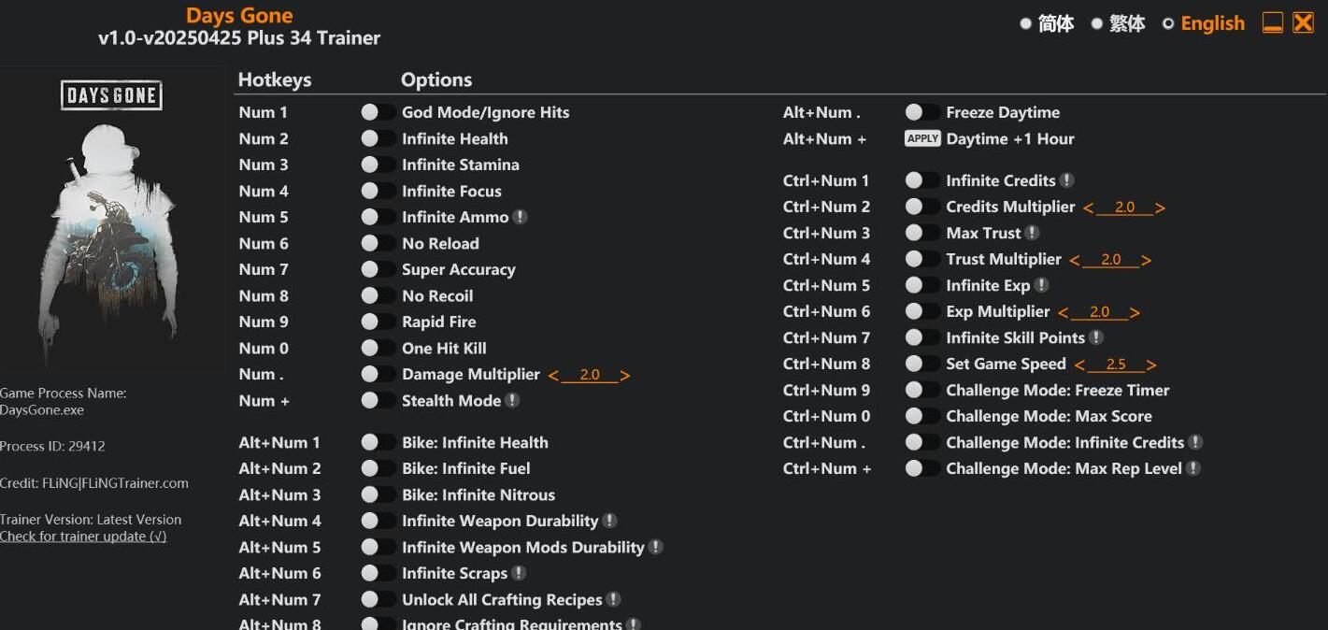Click the Set Game Speed value field
Viewport: 1328px width, 630px height.
click(1116, 365)
